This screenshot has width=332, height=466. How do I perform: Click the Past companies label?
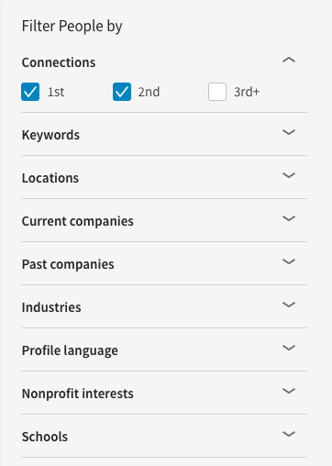coord(68,264)
